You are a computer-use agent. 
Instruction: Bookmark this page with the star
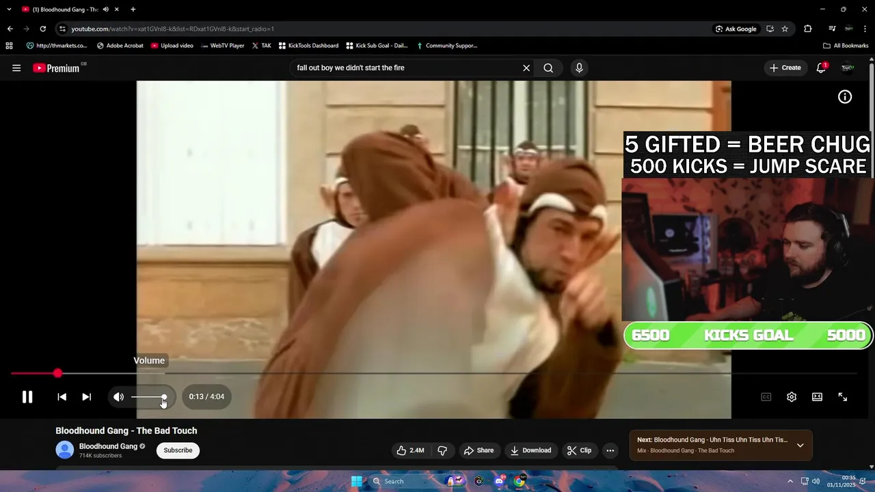[x=785, y=29]
